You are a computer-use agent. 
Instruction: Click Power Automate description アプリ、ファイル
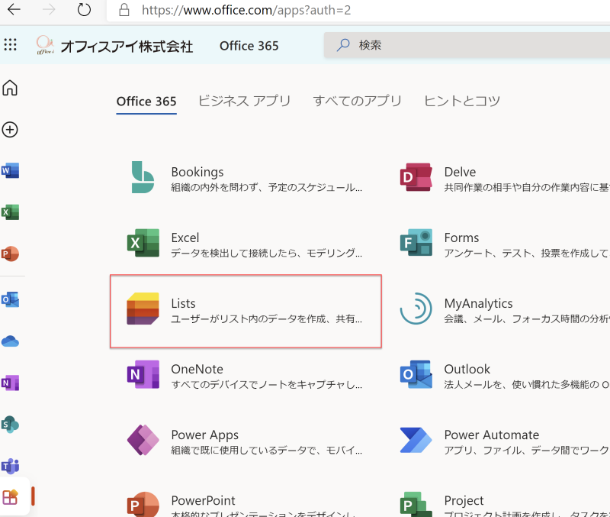click(527, 451)
